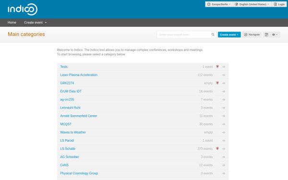Open the GRK2274 category
The width and height of the screenshot is (288, 180).
[67, 83]
